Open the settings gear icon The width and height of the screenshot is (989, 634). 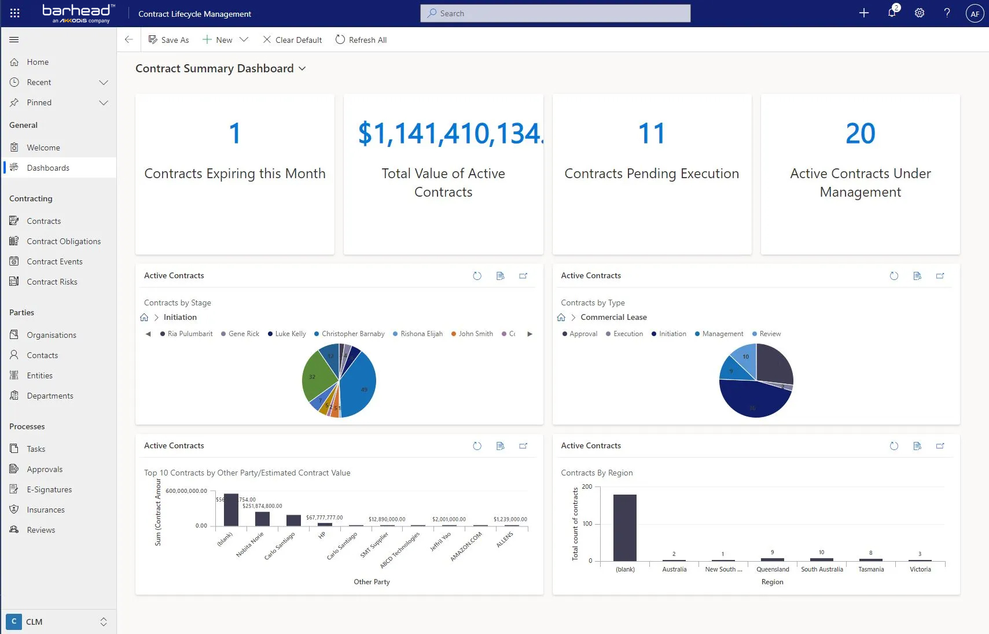[x=919, y=13]
